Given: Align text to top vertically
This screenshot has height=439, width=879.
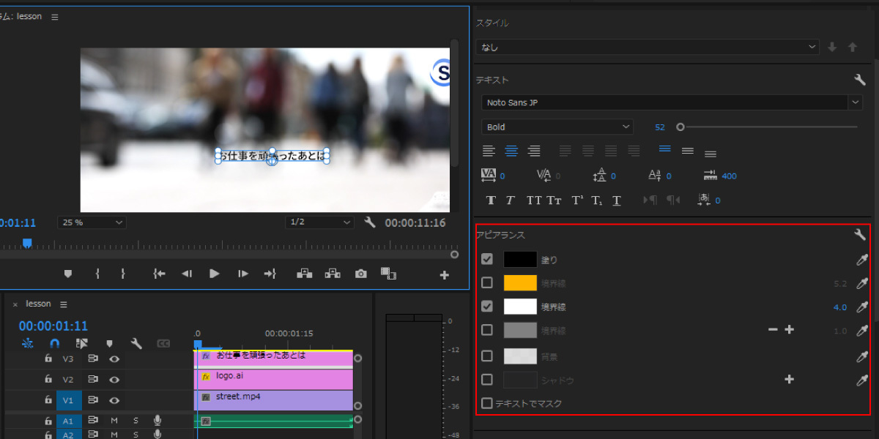Looking at the screenshot, I should click(x=664, y=149).
